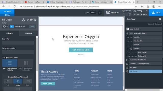Screen dimensions: 163x91
Task: Click the redo arrow icon
Action: [130, 14]
